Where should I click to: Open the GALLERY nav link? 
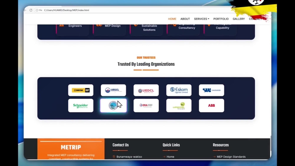(239, 19)
